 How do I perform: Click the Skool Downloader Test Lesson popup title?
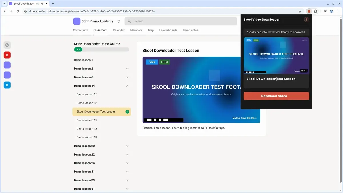271,79
